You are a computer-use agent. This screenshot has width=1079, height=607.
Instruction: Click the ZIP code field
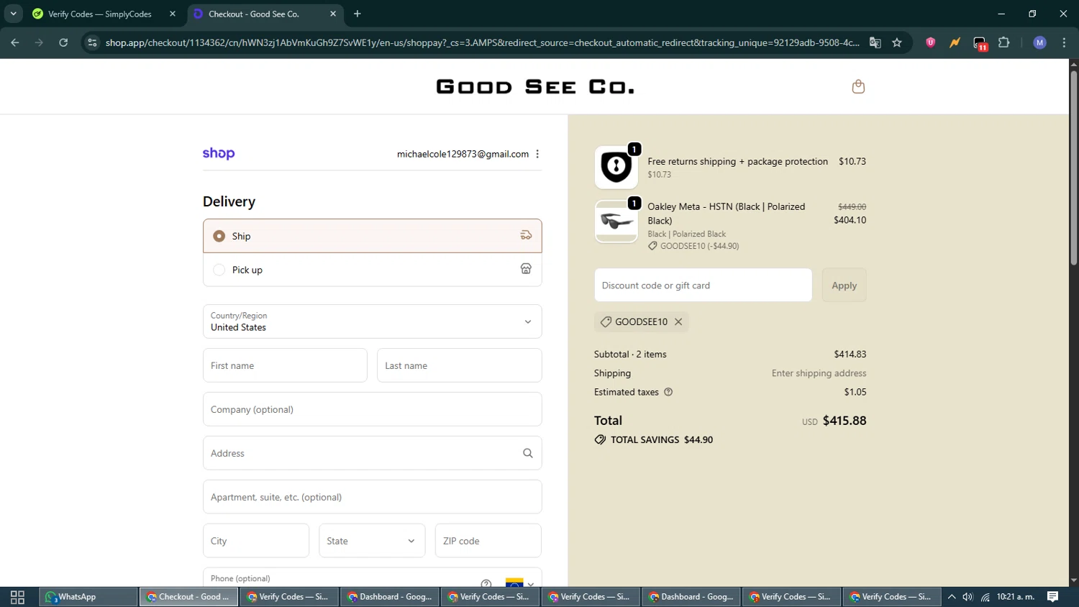tap(488, 541)
